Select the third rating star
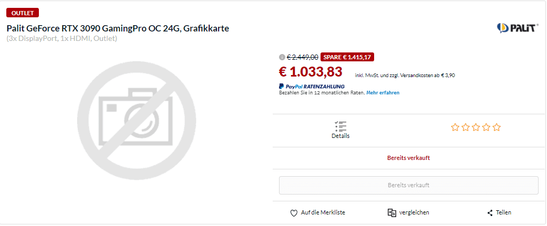Image resolution: width=547 pixels, height=226 pixels. click(476, 127)
